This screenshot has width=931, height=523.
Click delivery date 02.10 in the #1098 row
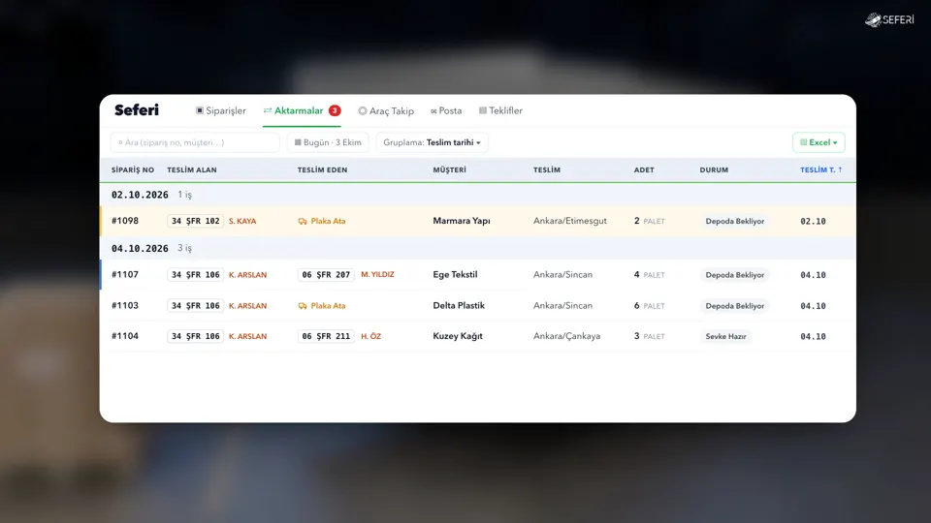coord(813,221)
